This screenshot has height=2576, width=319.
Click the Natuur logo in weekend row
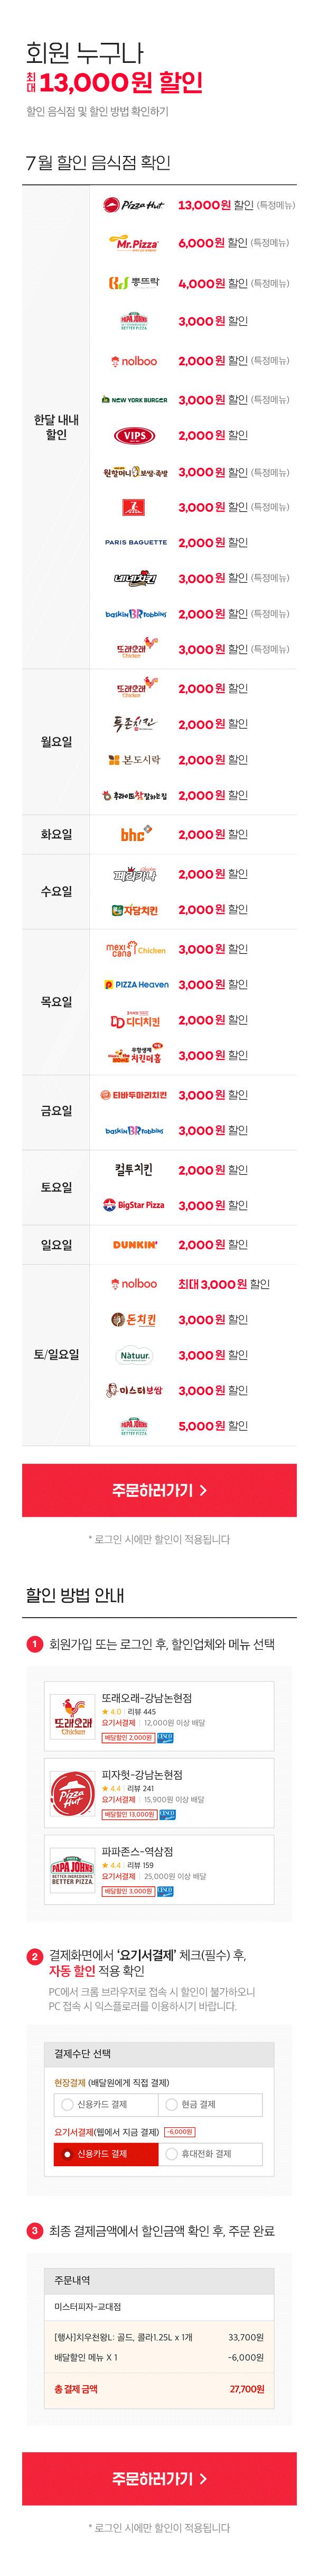(x=134, y=1355)
